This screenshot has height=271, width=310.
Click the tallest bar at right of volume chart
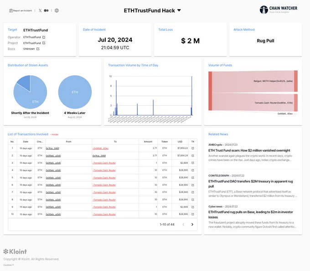click(x=191, y=96)
